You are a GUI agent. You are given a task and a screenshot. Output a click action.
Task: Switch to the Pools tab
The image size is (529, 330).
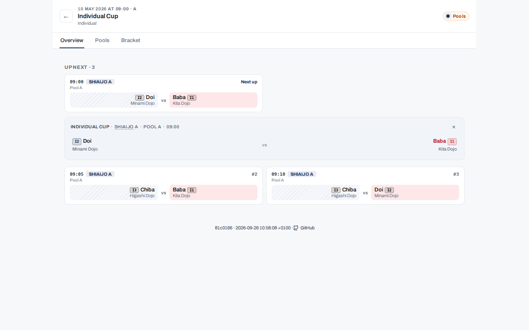(x=102, y=40)
